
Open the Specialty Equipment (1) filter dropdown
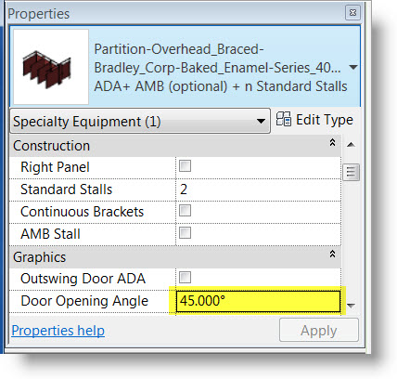(140, 121)
